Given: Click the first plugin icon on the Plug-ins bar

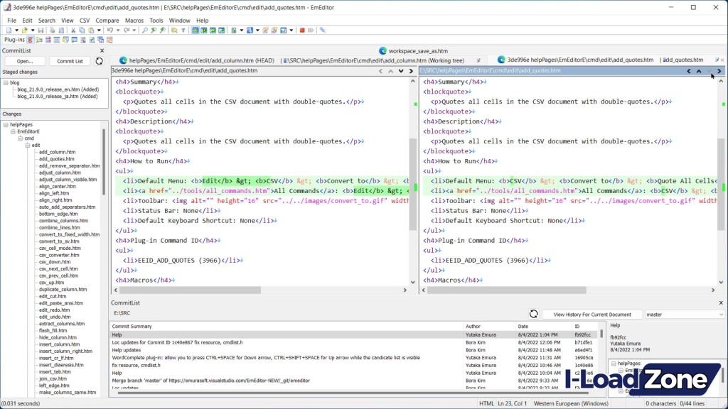Looking at the screenshot, I should (x=31, y=39).
